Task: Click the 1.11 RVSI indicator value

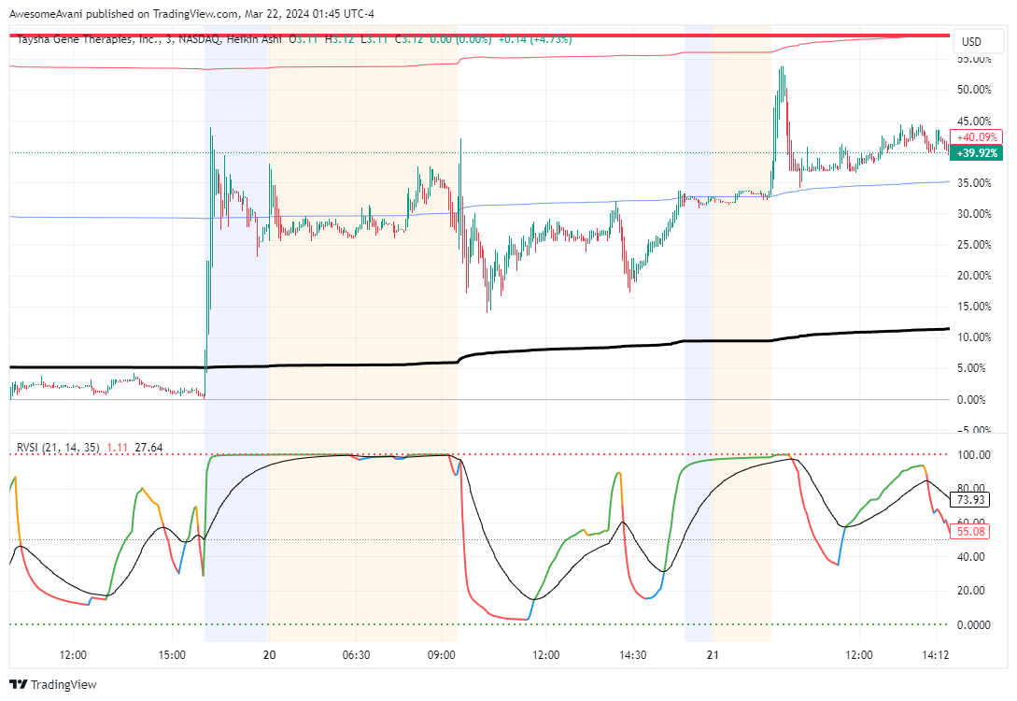Action: [118, 447]
